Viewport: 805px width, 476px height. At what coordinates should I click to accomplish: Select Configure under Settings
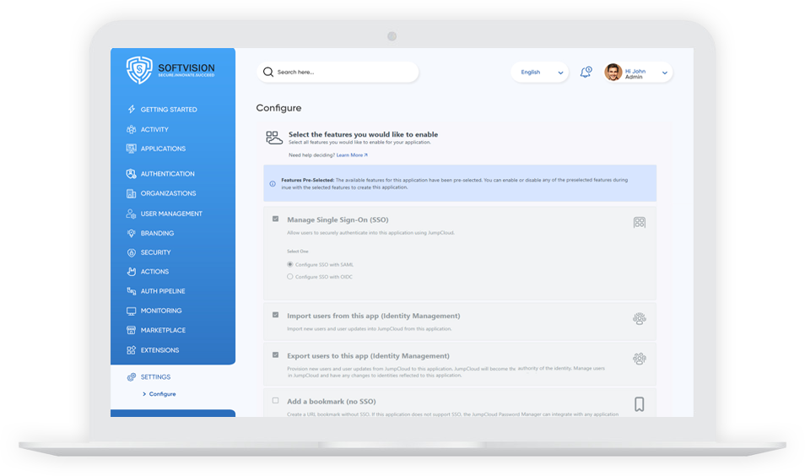[x=162, y=394]
